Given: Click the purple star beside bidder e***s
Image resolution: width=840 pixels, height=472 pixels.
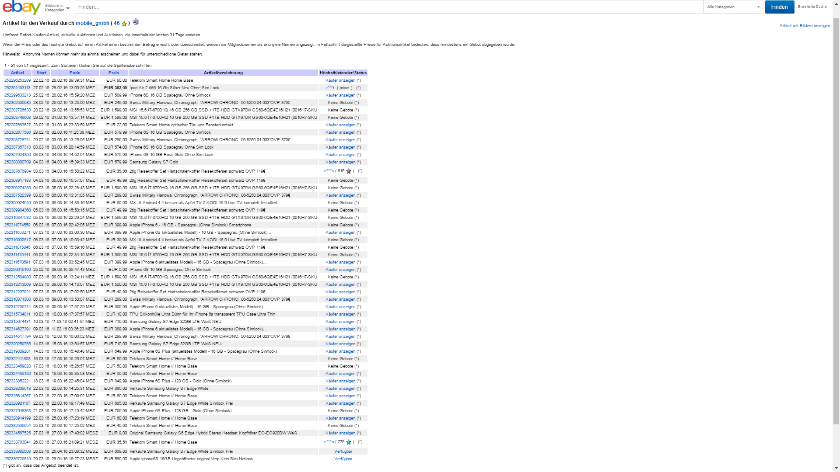Looking at the screenshot, I should [349, 171].
